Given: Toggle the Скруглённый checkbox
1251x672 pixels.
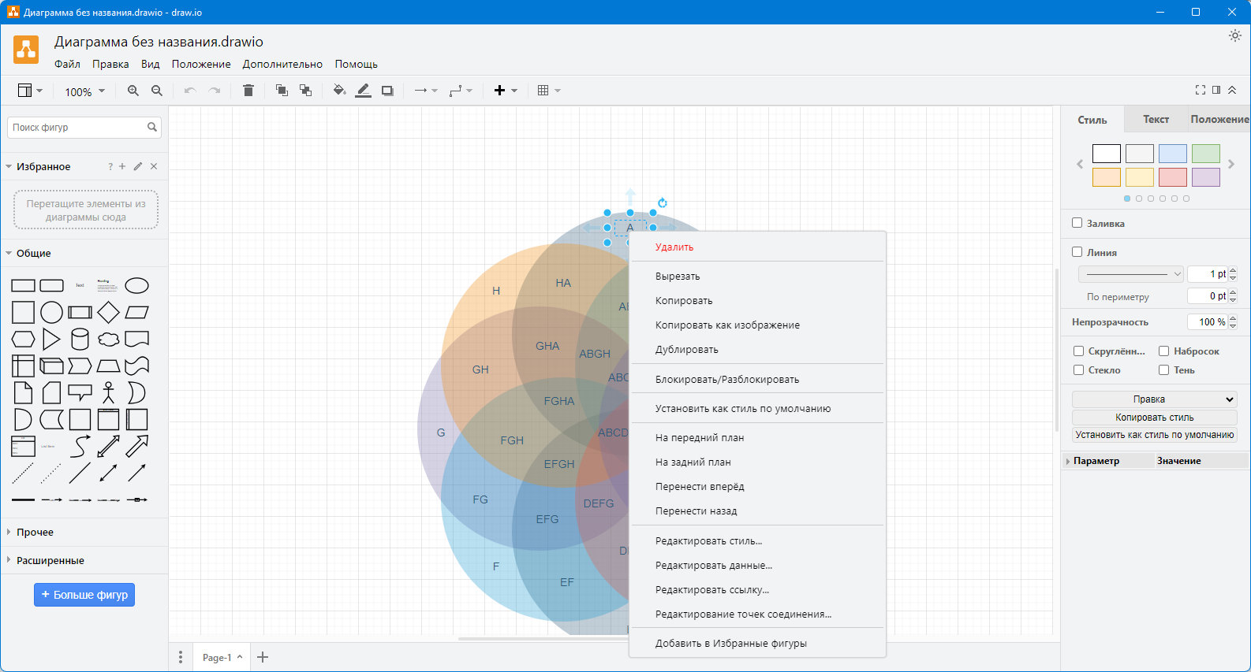Looking at the screenshot, I should pos(1078,351).
